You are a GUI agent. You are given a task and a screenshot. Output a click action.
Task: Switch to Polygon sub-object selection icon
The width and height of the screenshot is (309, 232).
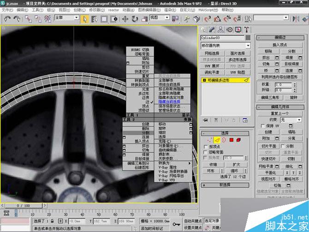coord(231,140)
